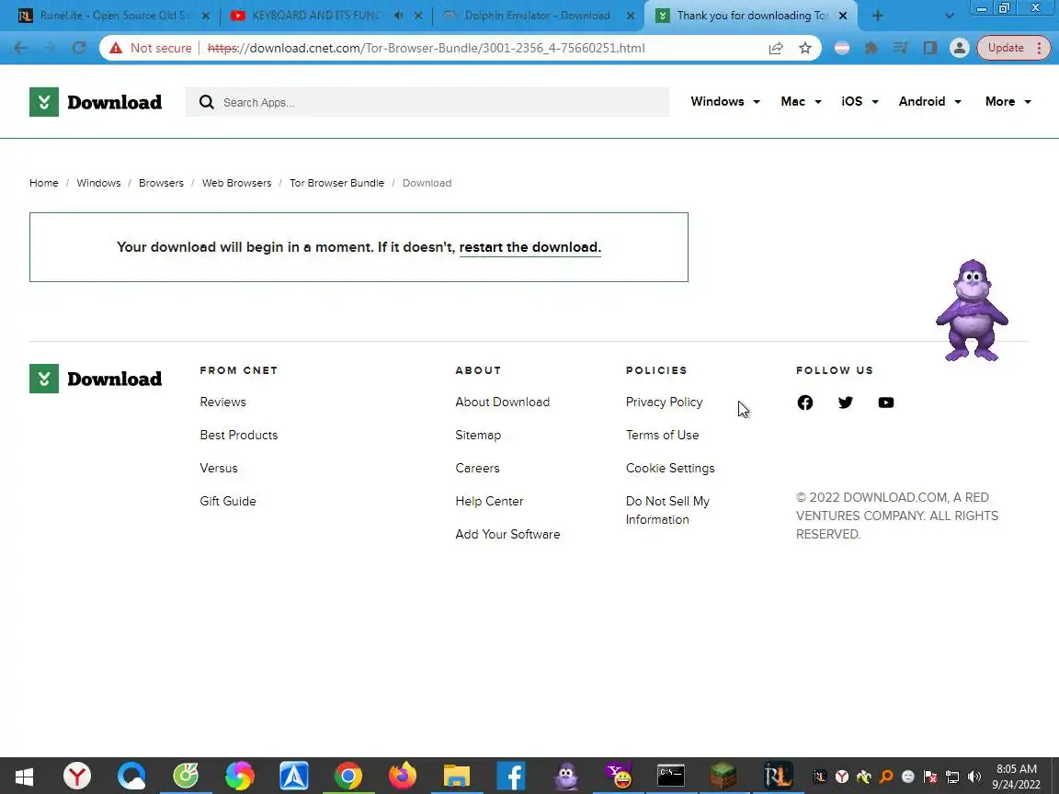Expand the More dropdown menu

tap(1008, 101)
